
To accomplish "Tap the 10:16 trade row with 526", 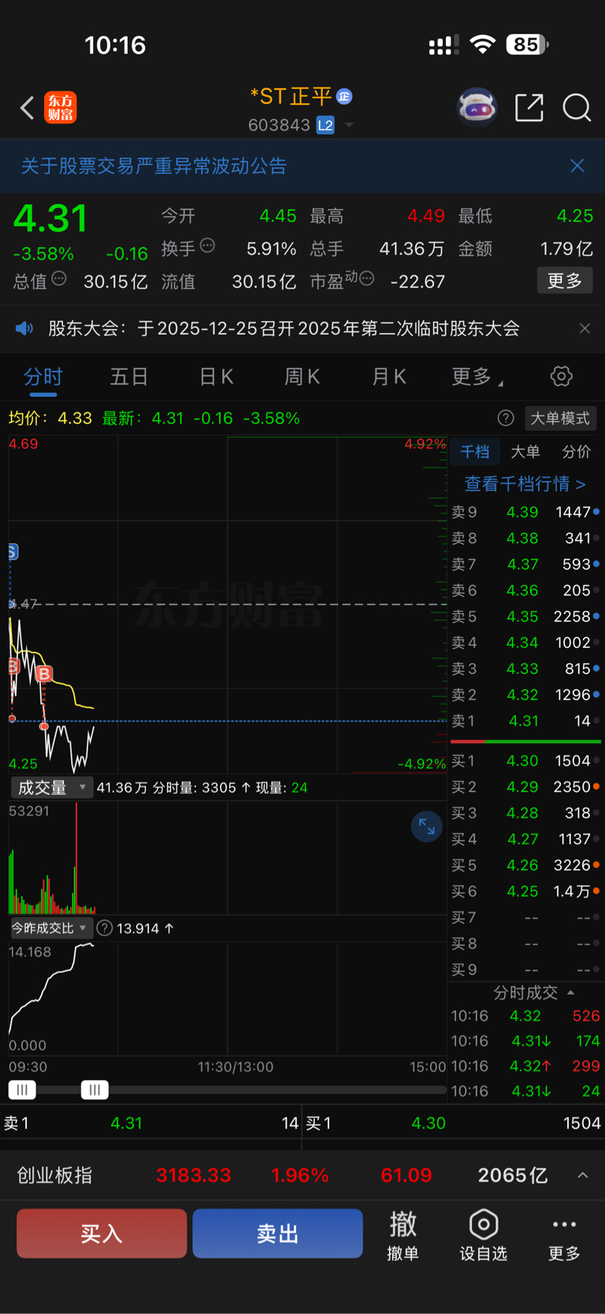I will (x=525, y=1016).
